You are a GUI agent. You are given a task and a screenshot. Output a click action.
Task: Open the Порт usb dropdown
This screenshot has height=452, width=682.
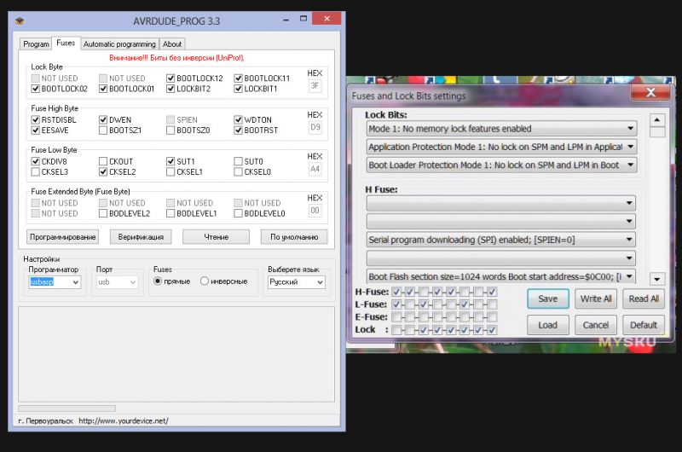click(x=117, y=282)
